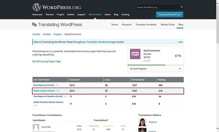This screenshot has height=132, width=219.
Task: Click the 67% completion figure
Action: 178,56
